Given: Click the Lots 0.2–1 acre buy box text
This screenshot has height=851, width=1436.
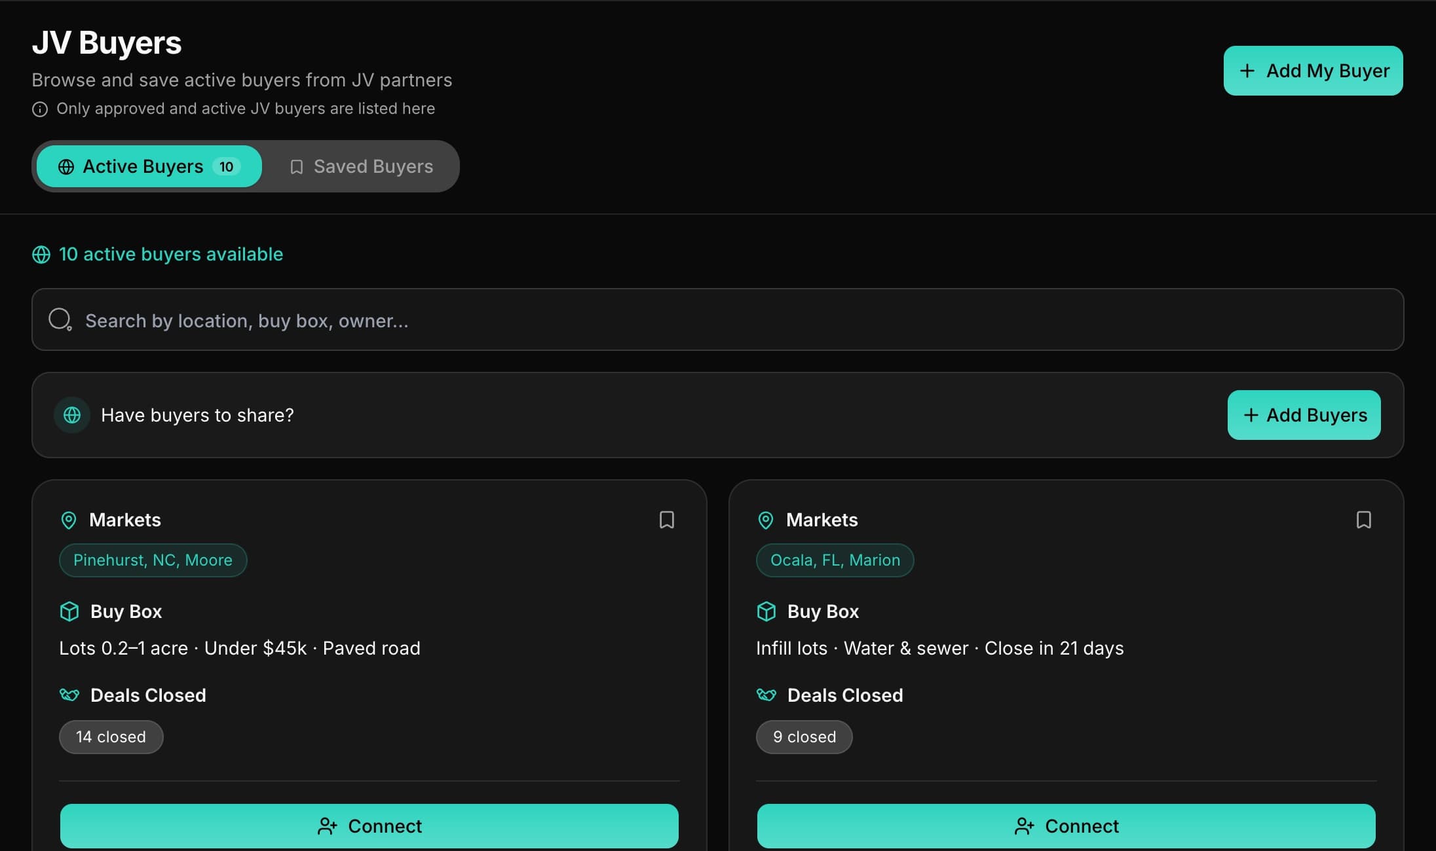Looking at the screenshot, I should point(240,648).
